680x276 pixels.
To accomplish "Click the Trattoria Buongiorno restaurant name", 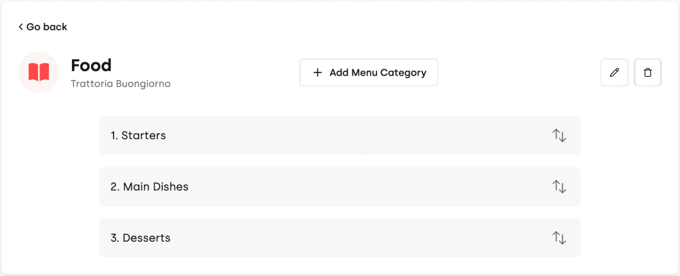I will [120, 83].
